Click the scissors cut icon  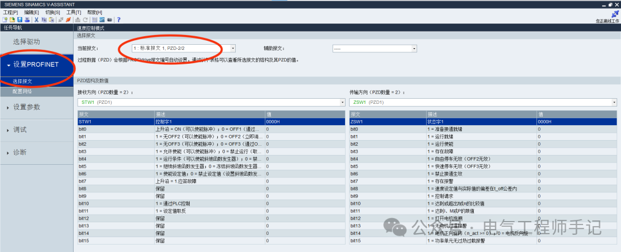point(36,20)
